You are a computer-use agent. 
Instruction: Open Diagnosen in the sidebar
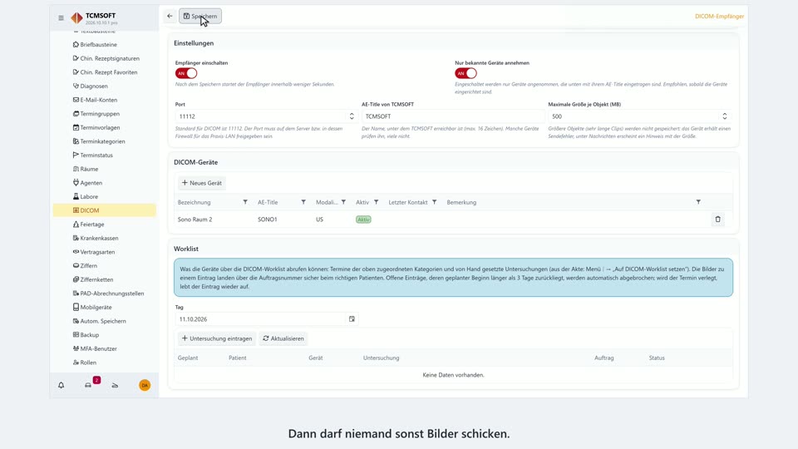click(x=94, y=86)
